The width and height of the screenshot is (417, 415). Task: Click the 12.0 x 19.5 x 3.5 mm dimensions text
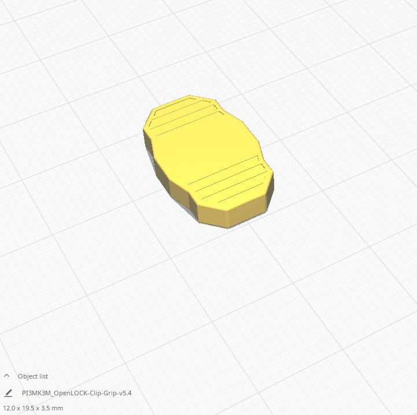coord(33,408)
